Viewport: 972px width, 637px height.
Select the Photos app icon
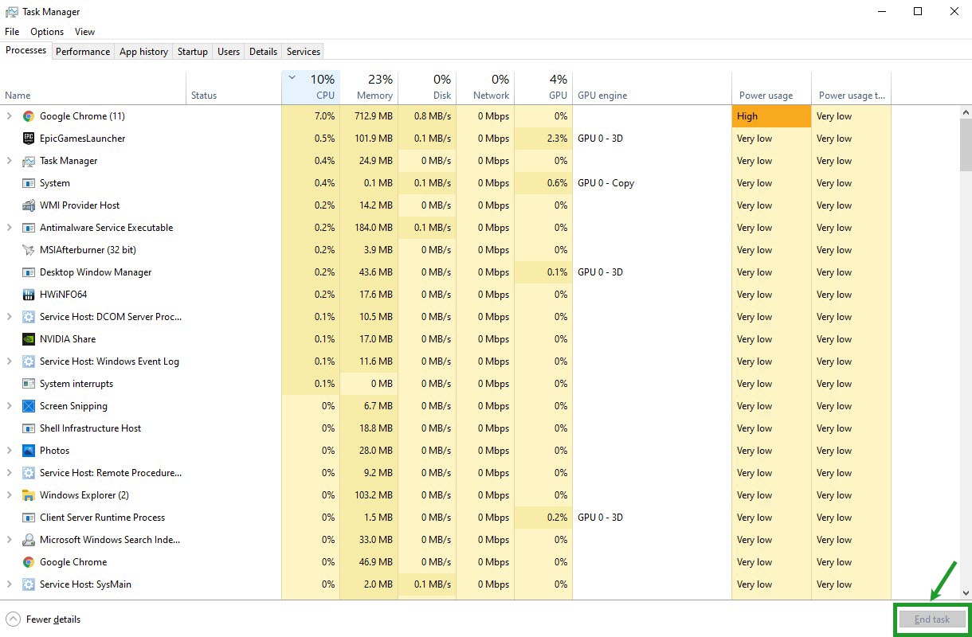click(29, 451)
